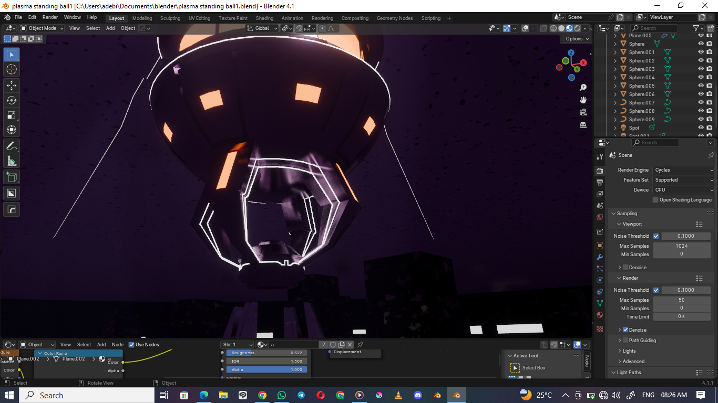Viewport: 718px width, 403px height.
Task: Open the View Layer properties tab
Action: click(600, 194)
